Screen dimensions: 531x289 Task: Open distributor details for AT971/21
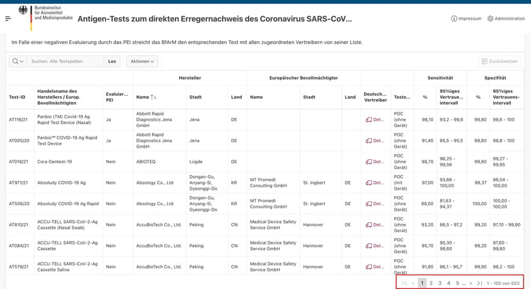coord(375,182)
